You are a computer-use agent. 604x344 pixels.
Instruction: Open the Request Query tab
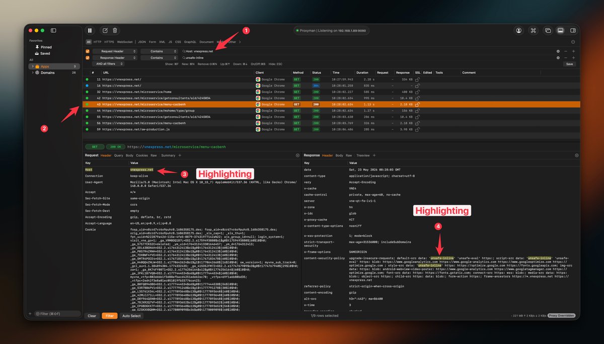pyautogui.click(x=119, y=155)
